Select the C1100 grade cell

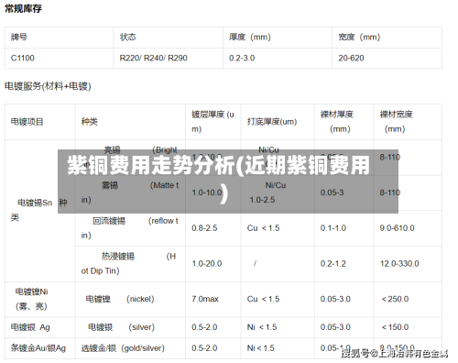(23, 58)
